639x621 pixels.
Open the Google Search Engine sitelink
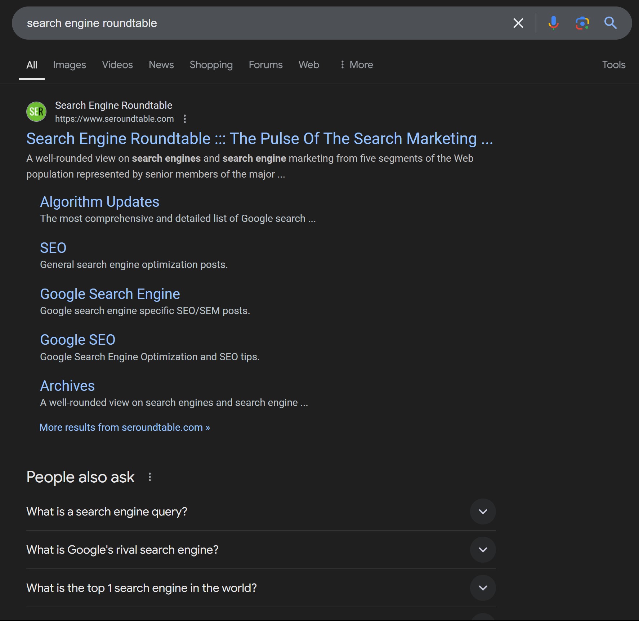pos(110,294)
